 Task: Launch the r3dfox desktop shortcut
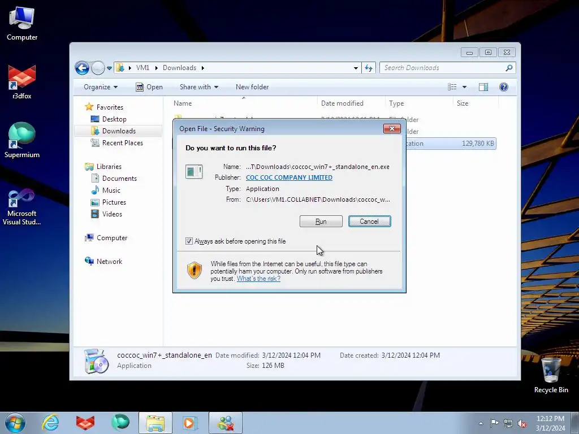point(22,82)
